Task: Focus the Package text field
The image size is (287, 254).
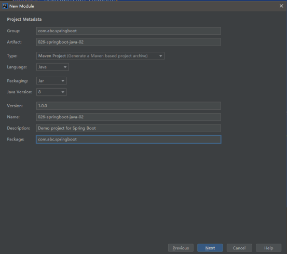Action: click(x=129, y=139)
